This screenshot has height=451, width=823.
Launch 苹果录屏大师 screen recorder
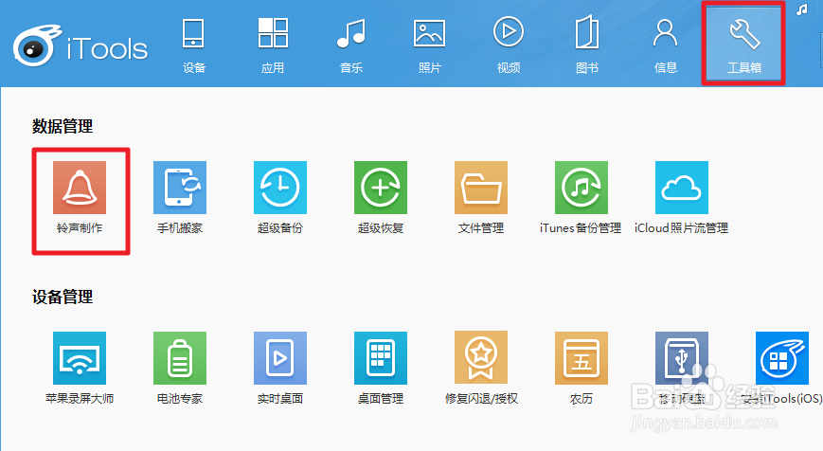80,358
